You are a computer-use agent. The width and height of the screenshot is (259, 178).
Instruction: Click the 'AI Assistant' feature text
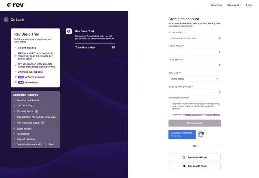pos(32,82)
